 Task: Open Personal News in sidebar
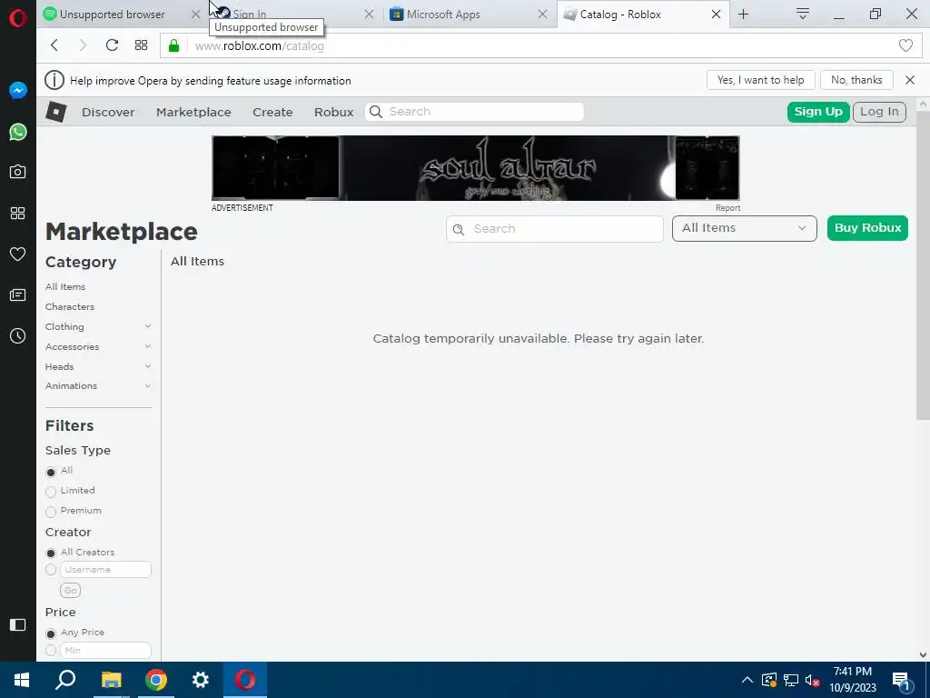coord(18,295)
